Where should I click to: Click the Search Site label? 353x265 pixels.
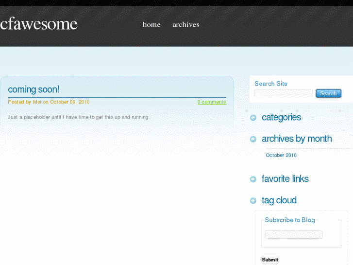coord(271,84)
